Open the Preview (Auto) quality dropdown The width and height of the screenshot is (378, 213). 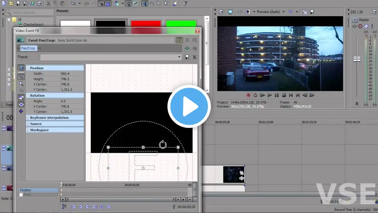click(x=283, y=12)
